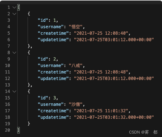
Task: Click createtime value 2021-07-25 12:08:40
Action: [x=101, y=33]
